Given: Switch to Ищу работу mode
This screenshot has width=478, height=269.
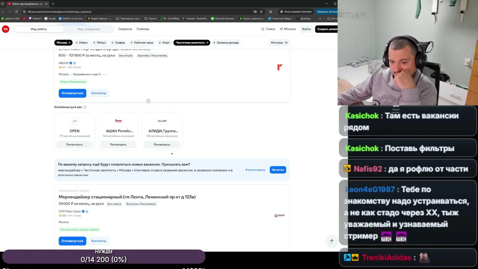Looking at the screenshot, I should (39, 29).
